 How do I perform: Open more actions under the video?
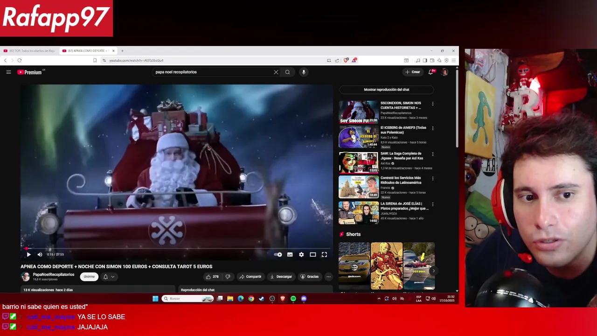[328, 277]
